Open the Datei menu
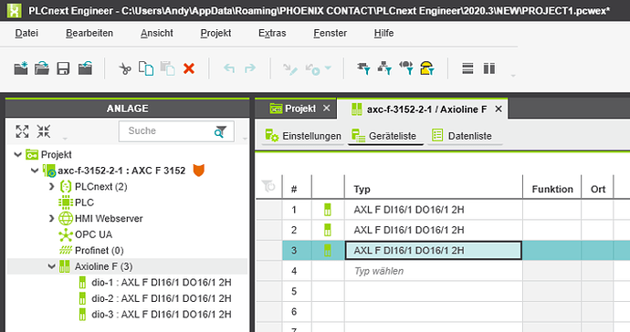This screenshot has height=332, width=630. [x=26, y=34]
